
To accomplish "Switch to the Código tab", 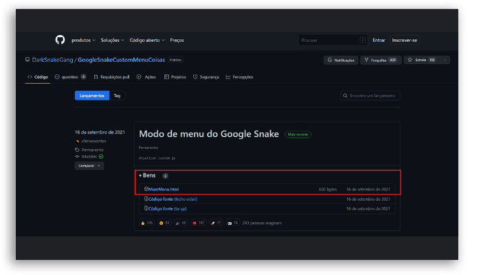I will (x=38, y=77).
